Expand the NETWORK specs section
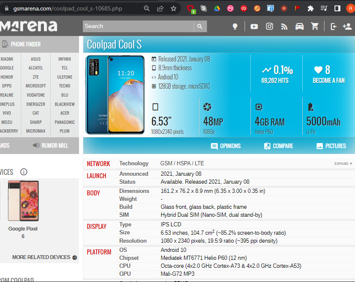Screen dimensions: 355x282 343,164
